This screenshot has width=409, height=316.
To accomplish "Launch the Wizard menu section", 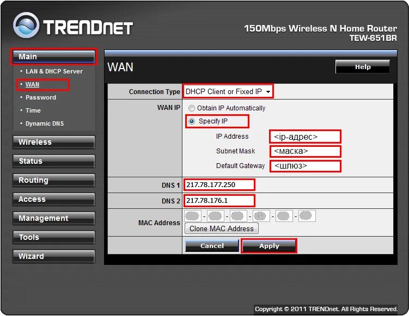I will click(x=54, y=256).
